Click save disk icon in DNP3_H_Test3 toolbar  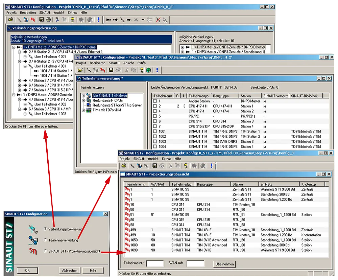[41, 20]
